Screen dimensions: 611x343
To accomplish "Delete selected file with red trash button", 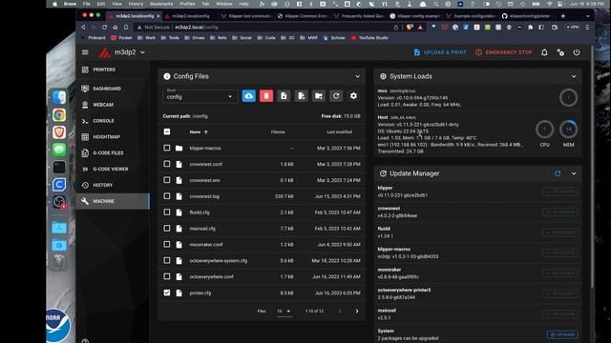I will click(266, 96).
